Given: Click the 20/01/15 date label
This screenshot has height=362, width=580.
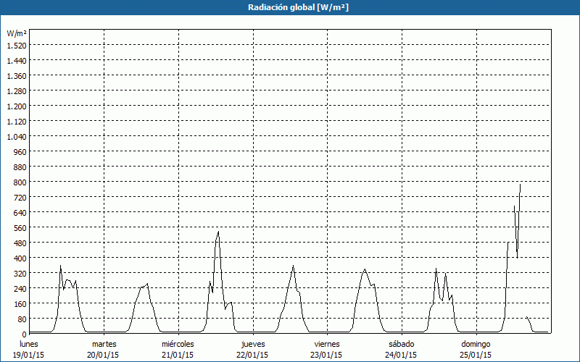Looking at the screenshot, I should [103, 355].
